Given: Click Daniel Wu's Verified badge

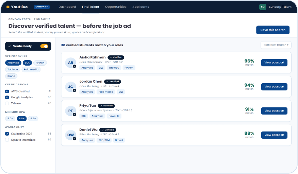Looking at the screenshot, I should [x=108, y=130].
